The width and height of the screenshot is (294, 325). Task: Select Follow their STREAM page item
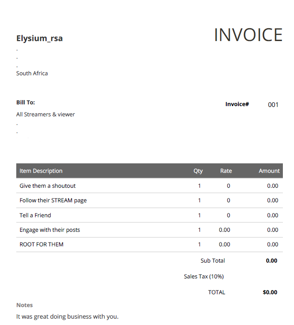click(53, 201)
